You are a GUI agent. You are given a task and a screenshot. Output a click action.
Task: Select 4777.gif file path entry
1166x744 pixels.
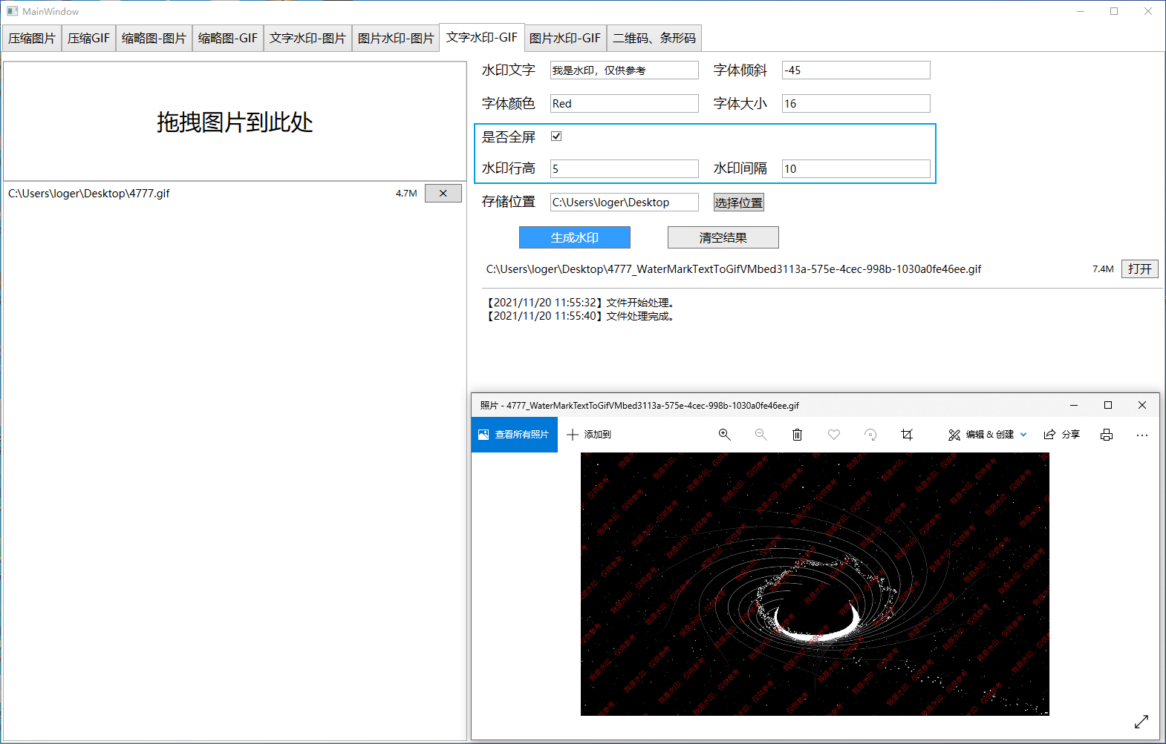point(89,194)
